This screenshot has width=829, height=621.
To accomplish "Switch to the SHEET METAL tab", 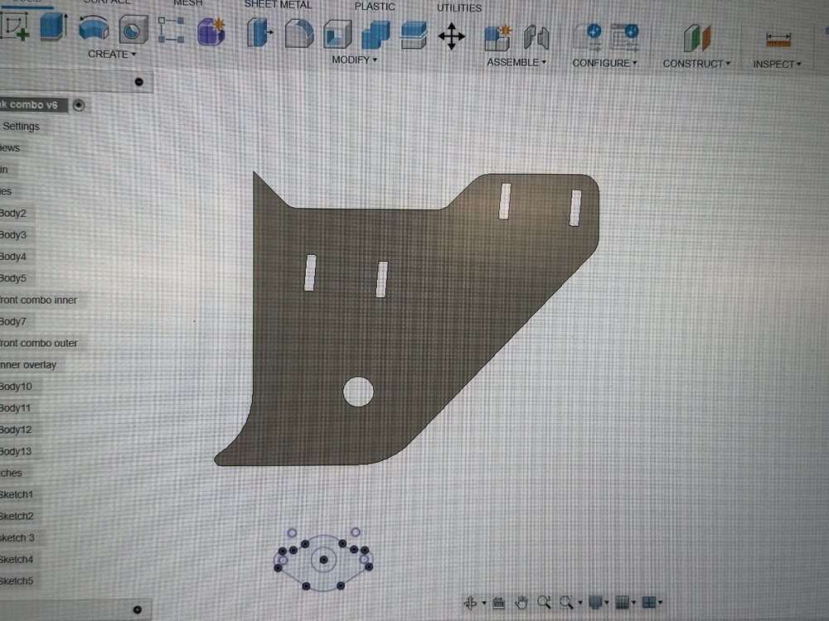I will tap(278, 5).
